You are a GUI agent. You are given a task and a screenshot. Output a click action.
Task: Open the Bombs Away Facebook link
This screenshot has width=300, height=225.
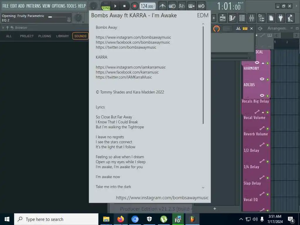(x=133, y=42)
